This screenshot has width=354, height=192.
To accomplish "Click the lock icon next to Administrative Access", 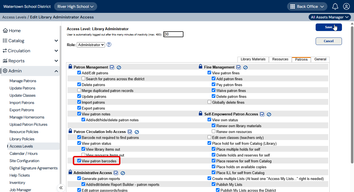I will (x=70, y=172).
